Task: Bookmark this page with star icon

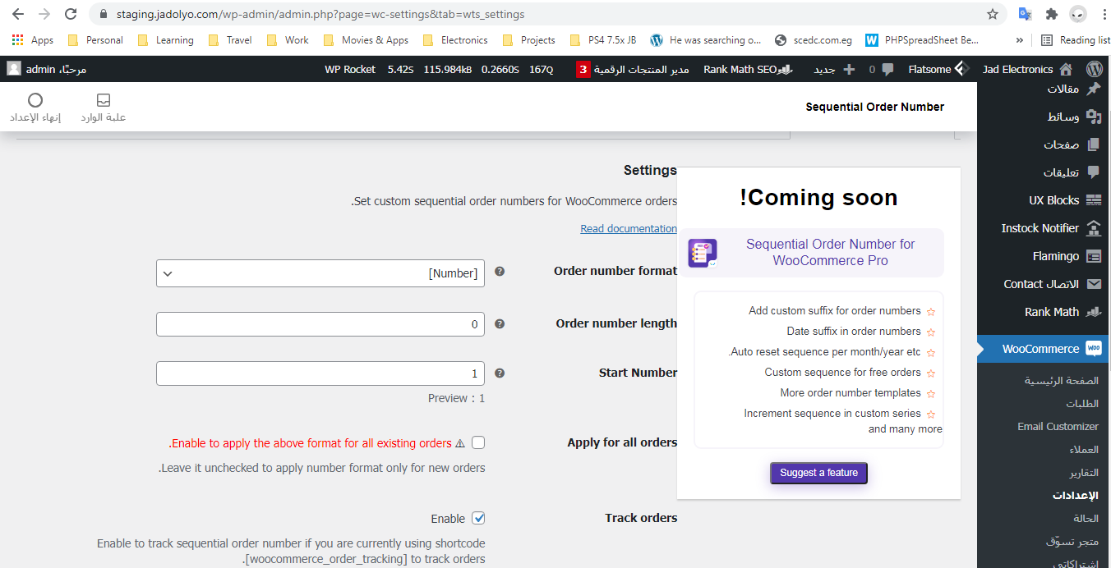Action: point(993,14)
